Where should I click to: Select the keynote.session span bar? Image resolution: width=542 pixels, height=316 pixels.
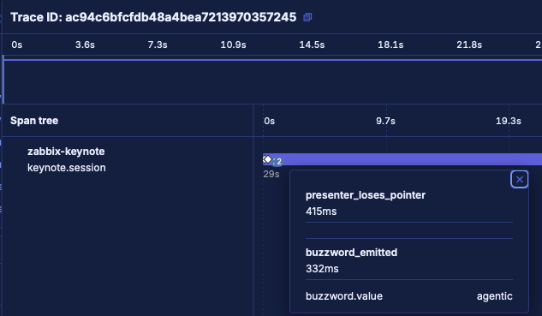tap(402, 159)
